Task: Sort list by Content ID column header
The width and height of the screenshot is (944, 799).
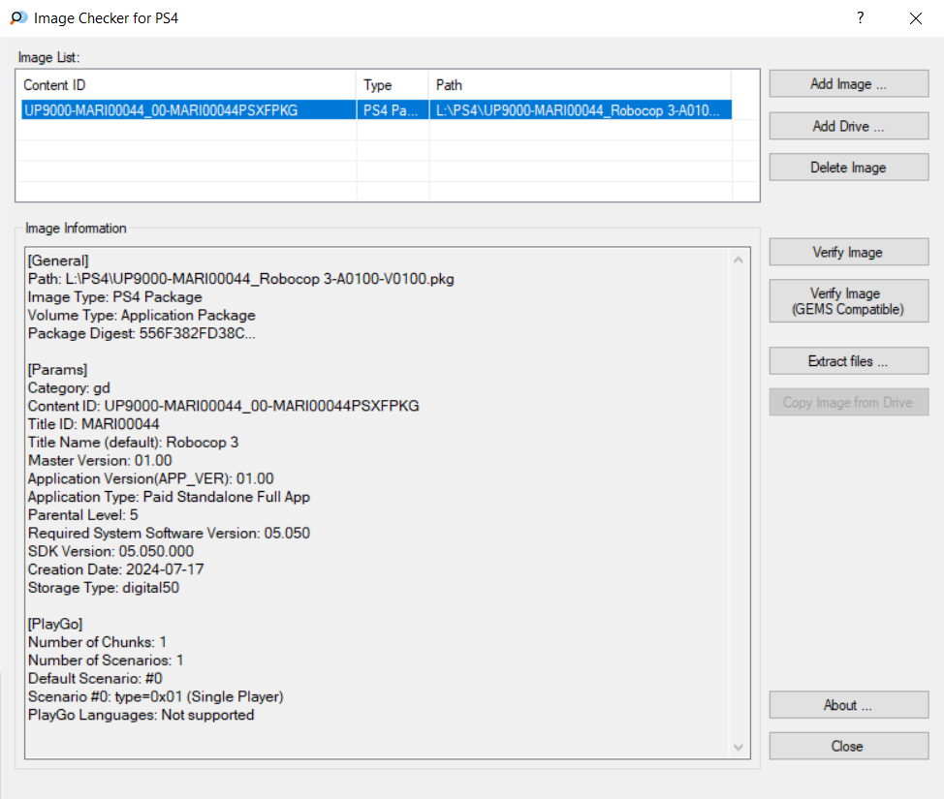Action: point(186,85)
